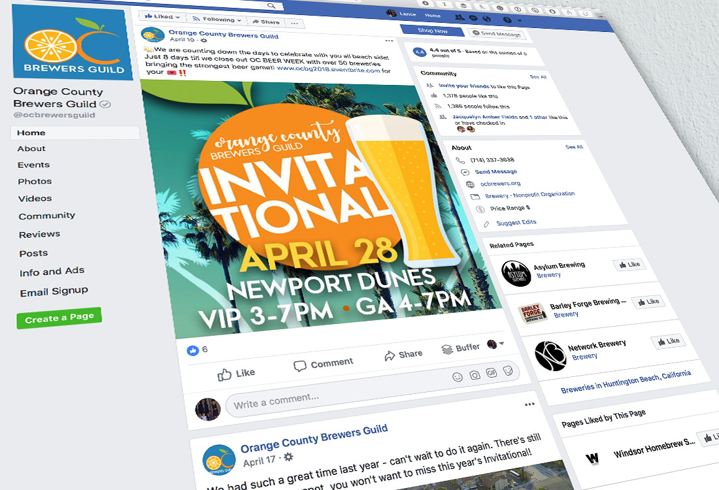Add a sticker using the sticker icon
The height and width of the screenshot is (490, 719).
click(x=508, y=370)
